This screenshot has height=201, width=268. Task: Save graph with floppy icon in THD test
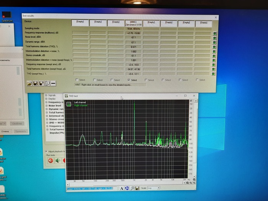tap(137, 188)
